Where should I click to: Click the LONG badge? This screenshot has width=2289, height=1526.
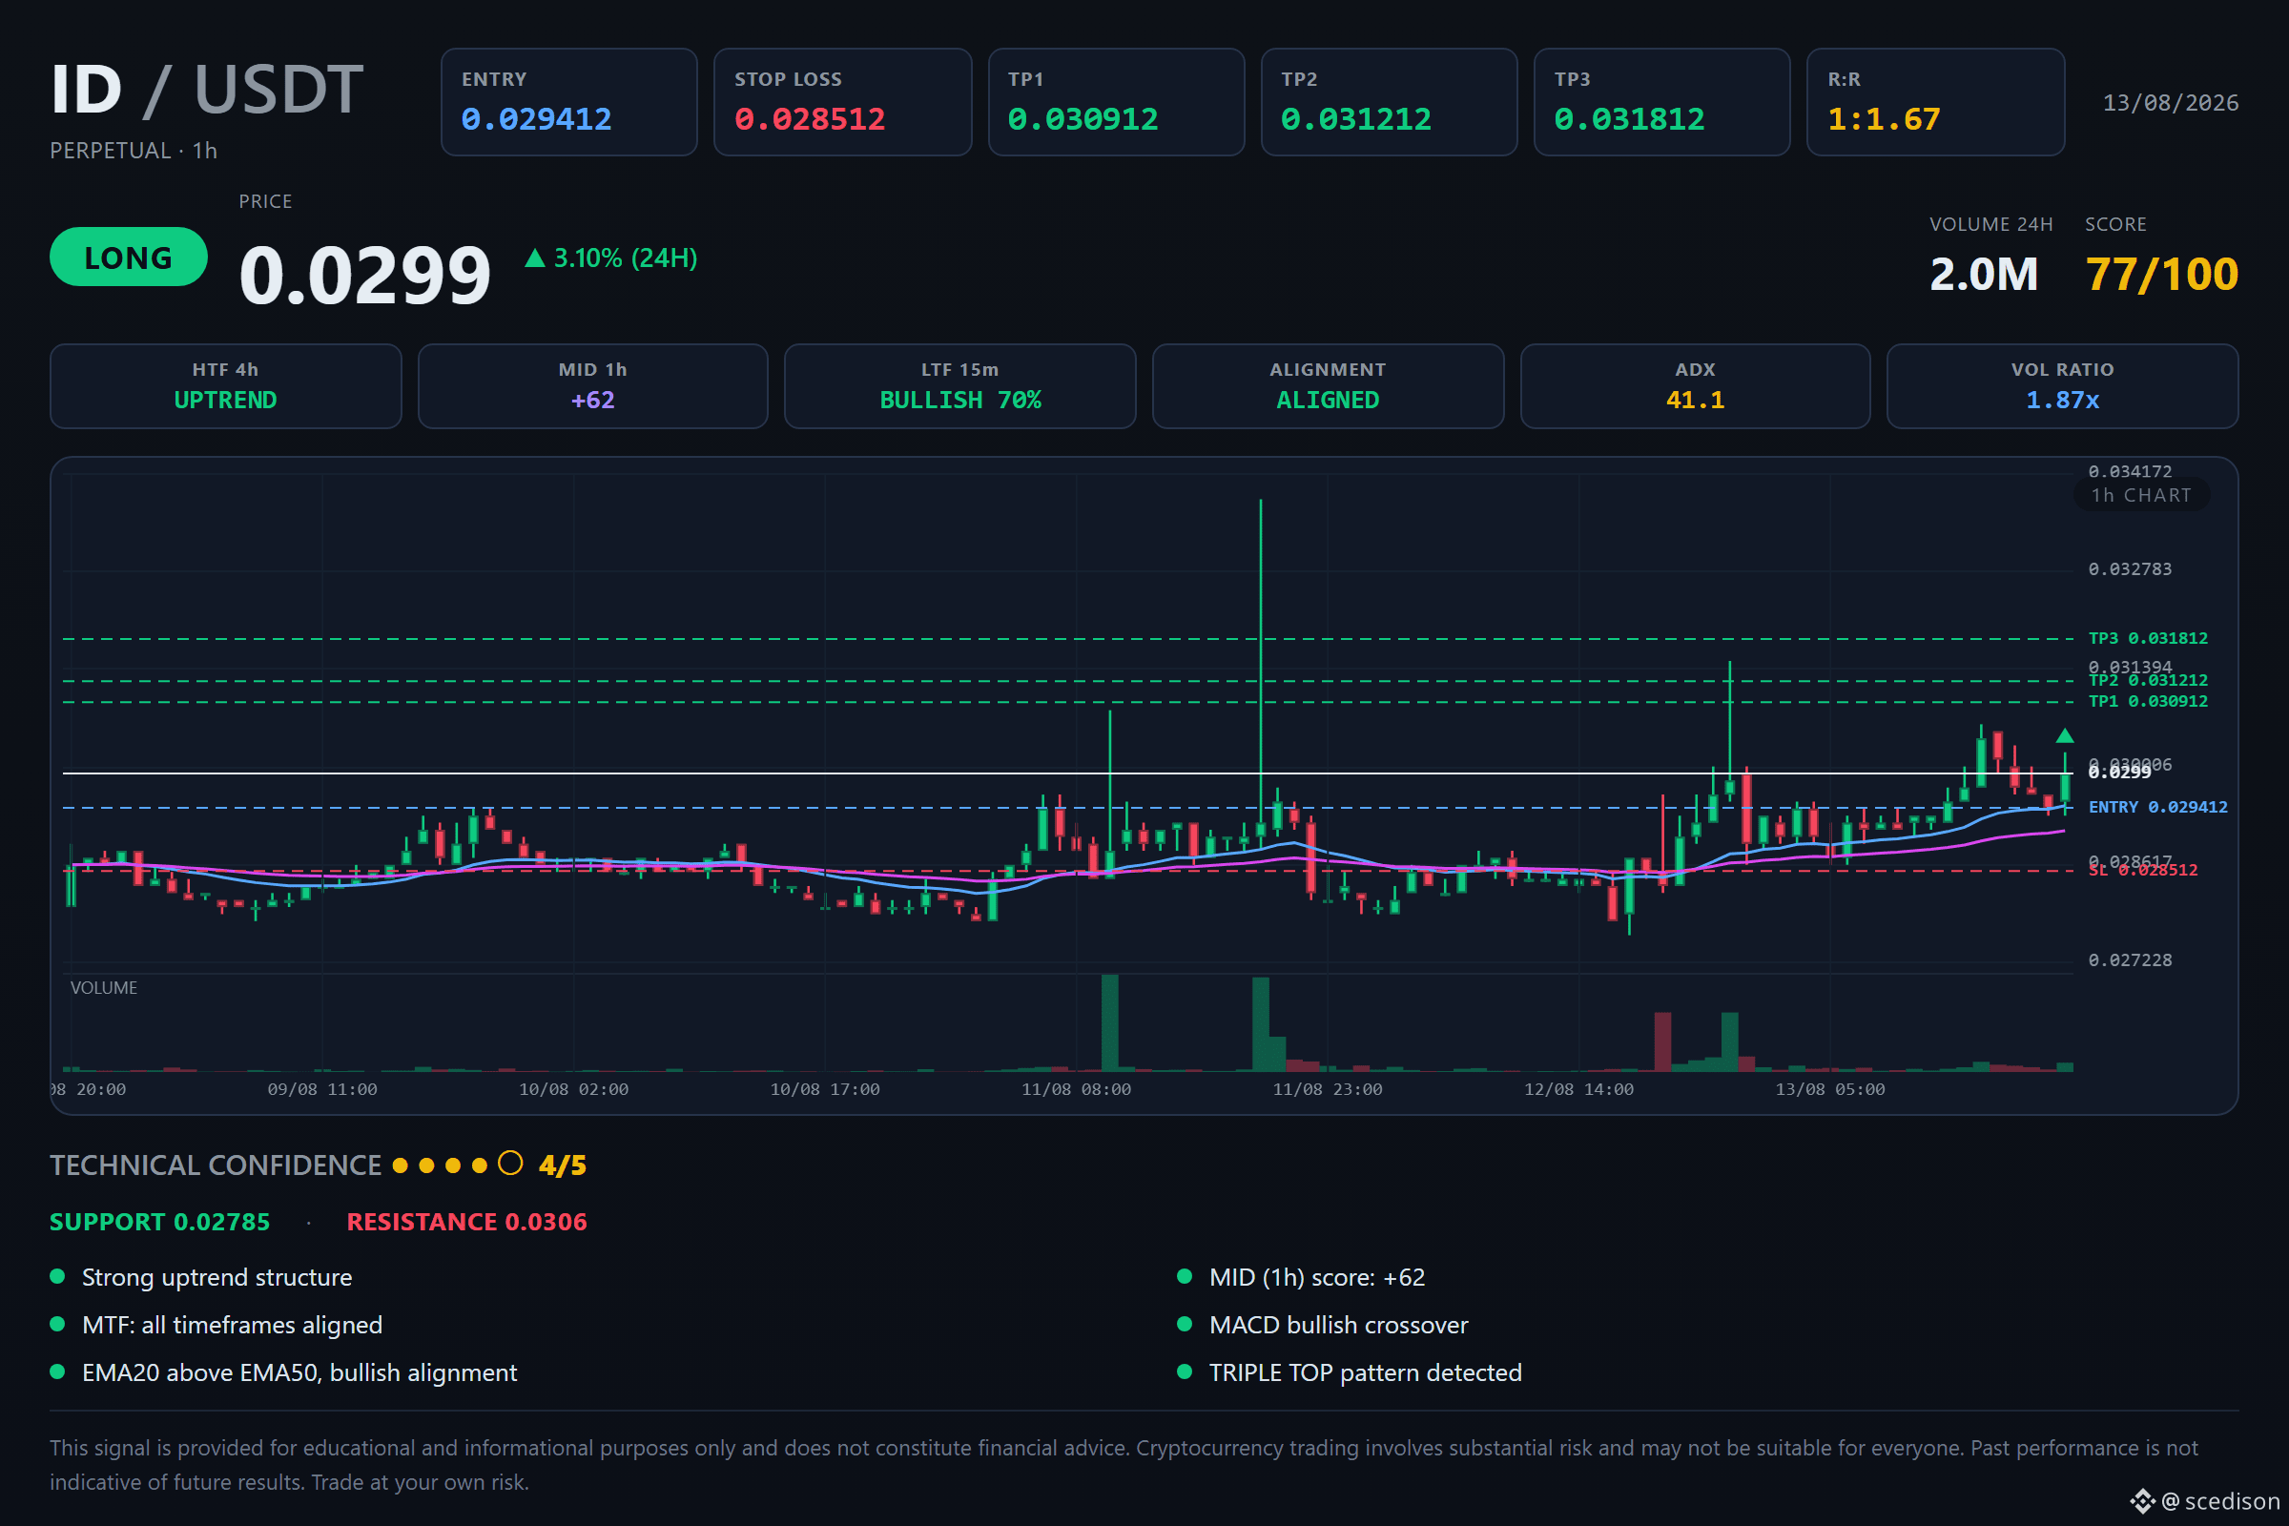pyautogui.click(x=129, y=257)
